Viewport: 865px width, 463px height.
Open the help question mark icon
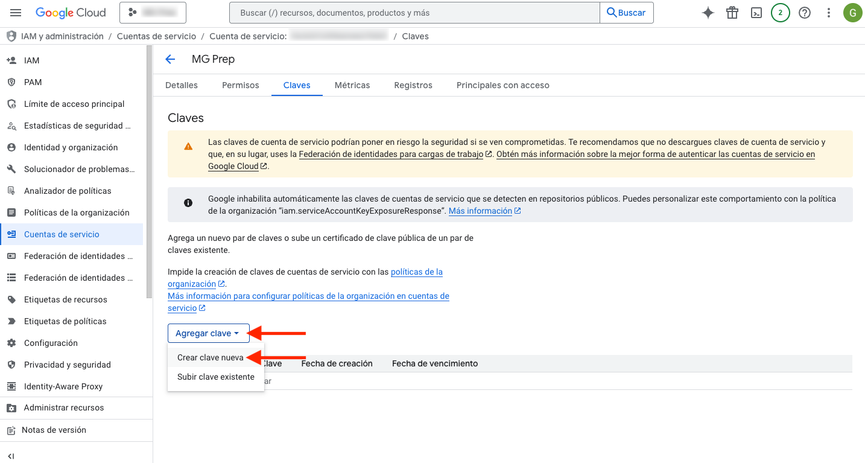[x=805, y=13]
